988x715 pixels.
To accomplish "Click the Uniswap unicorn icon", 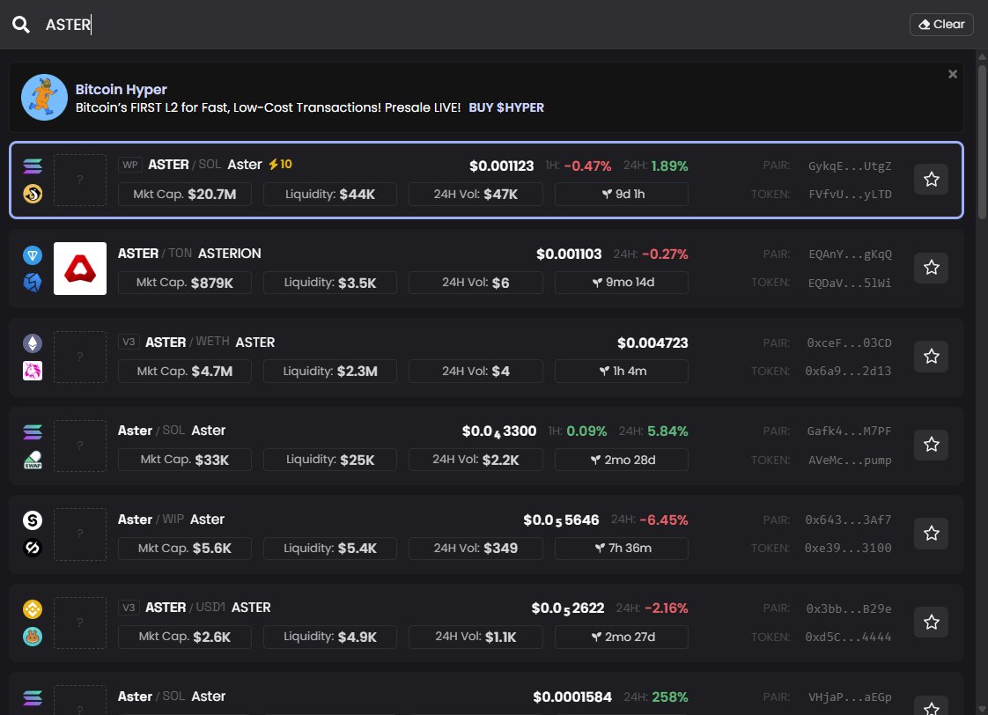I will [33, 371].
